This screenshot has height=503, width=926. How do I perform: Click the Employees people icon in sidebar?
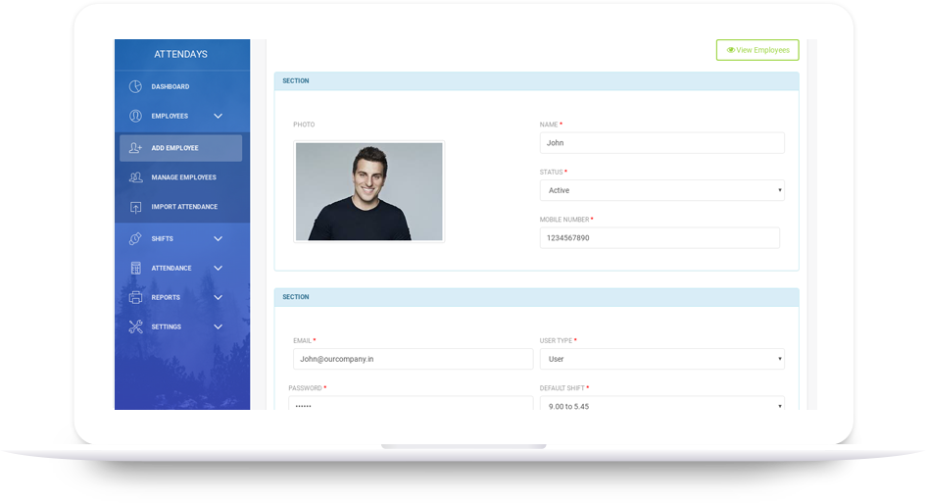[x=135, y=117]
